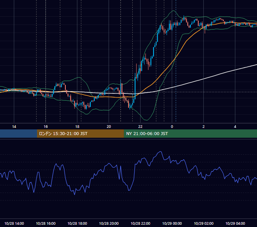Click the lower Bollinger band's lowest point after 22:00
Screen dimensions: 257x227
point(147,120)
